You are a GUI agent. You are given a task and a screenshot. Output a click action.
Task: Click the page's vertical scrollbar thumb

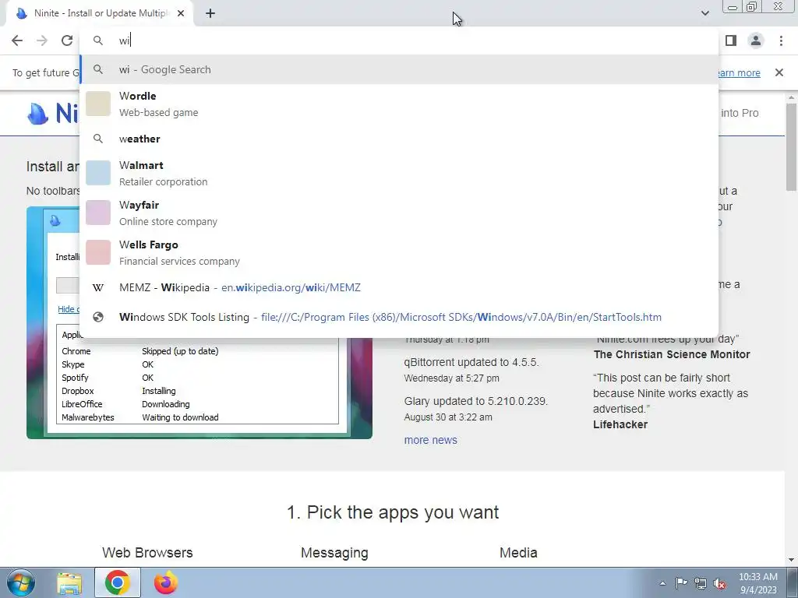792,147
